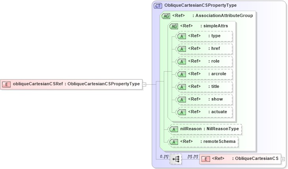Click the A icon beside arcrole attribute
This screenshot has height=169, width=288.
(x=182, y=74)
